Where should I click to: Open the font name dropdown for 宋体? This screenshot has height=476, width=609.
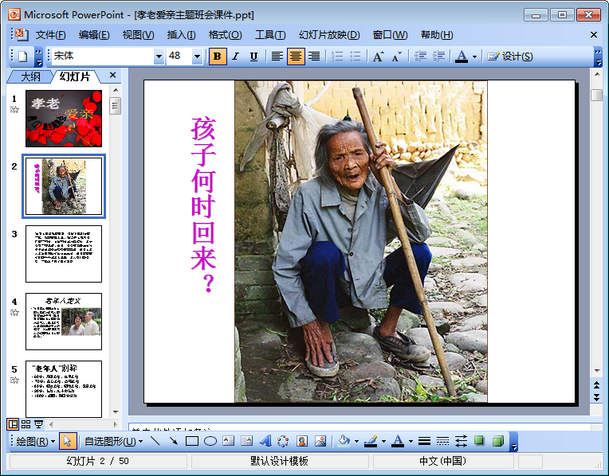[x=159, y=57]
